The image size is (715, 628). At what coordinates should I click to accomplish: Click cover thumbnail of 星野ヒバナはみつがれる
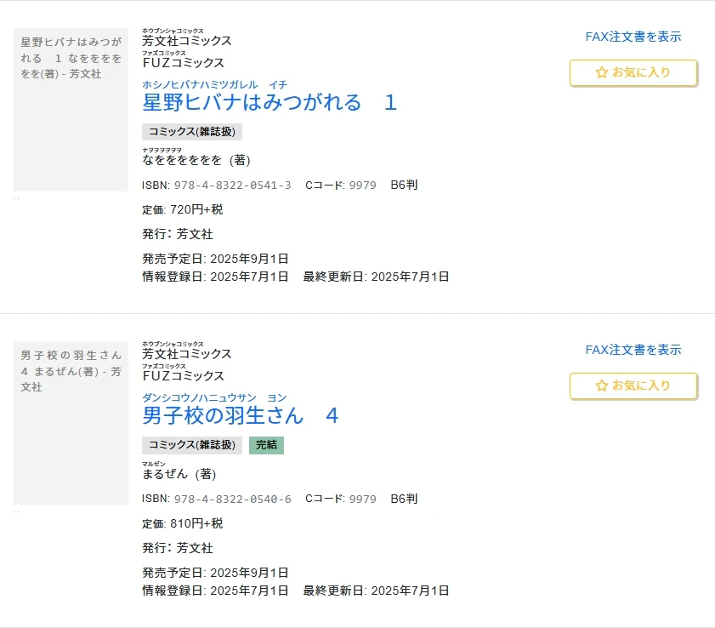click(71, 110)
